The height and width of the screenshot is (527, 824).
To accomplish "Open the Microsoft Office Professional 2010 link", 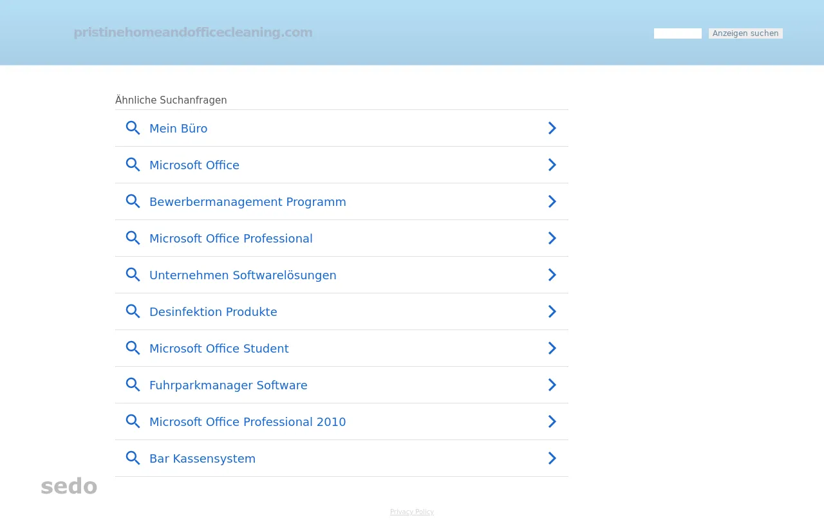I will [x=248, y=422].
